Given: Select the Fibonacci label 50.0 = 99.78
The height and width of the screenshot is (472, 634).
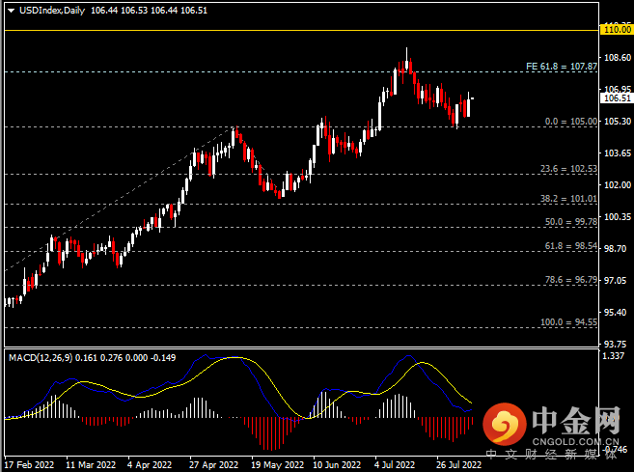Looking at the screenshot, I should click(571, 222).
